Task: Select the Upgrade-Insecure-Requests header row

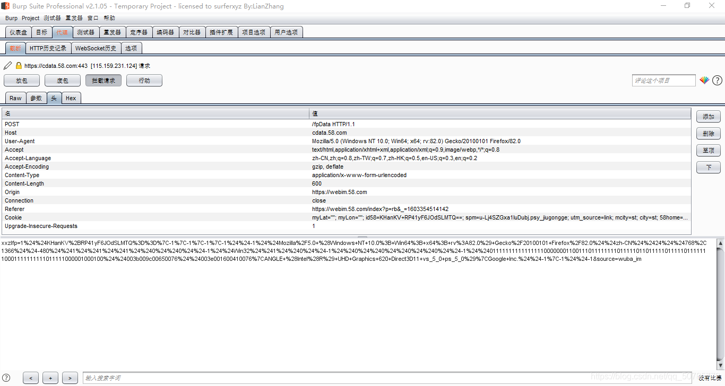Action: click(x=347, y=226)
